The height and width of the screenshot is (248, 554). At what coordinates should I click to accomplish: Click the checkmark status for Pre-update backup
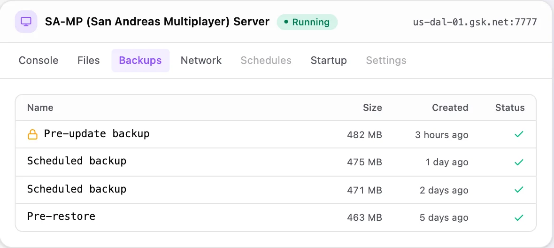pyautogui.click(x=519, y=134)
